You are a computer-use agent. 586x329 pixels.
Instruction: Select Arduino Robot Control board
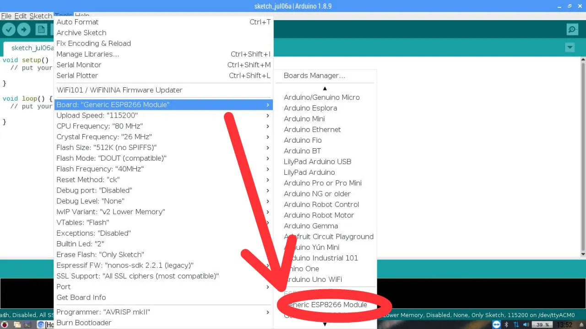click(x=325, y=205)
